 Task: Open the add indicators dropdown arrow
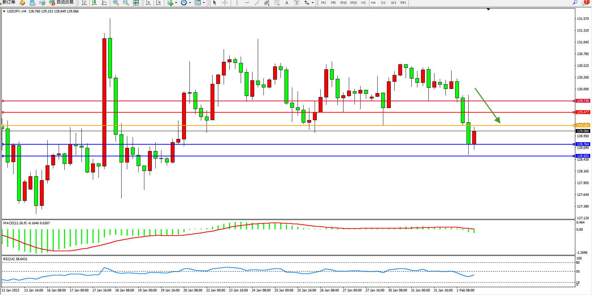176,3
